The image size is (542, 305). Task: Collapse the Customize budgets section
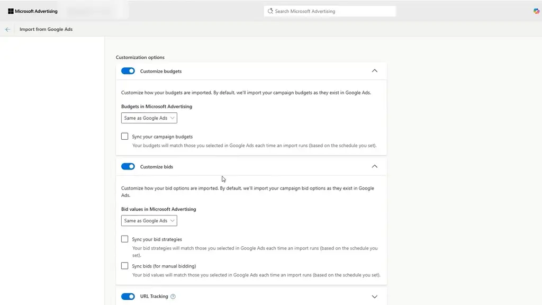coord(374,71)
